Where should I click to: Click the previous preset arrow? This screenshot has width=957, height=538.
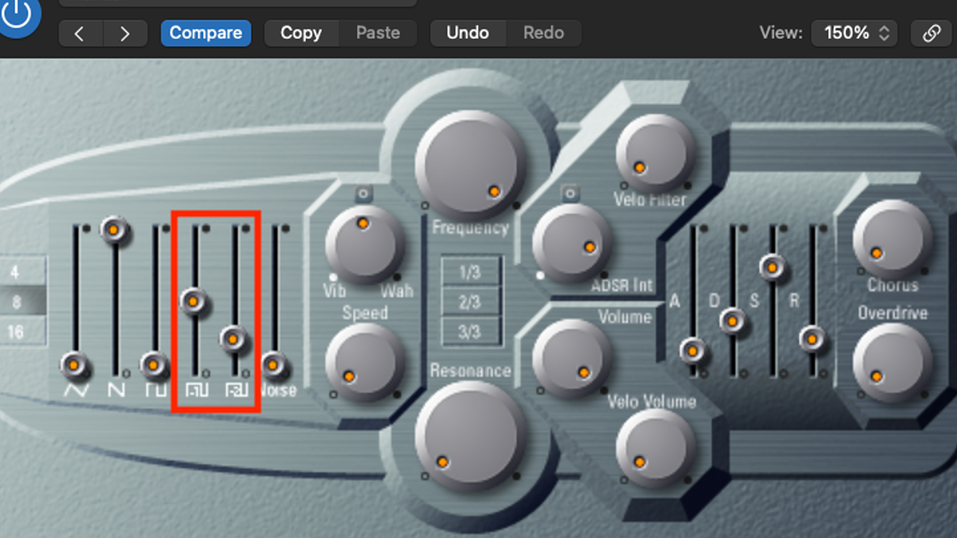tap(80, 33)
